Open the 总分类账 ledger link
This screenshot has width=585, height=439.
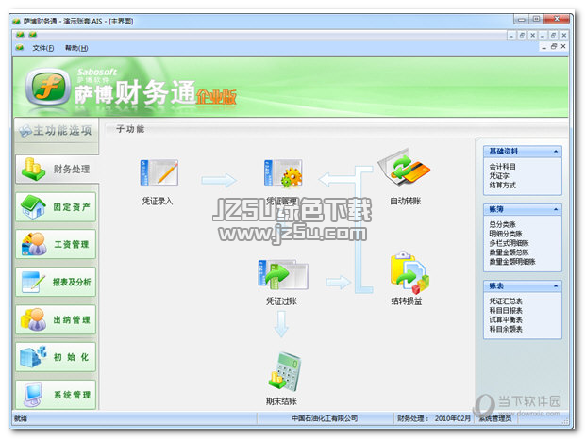coord(502,224)
